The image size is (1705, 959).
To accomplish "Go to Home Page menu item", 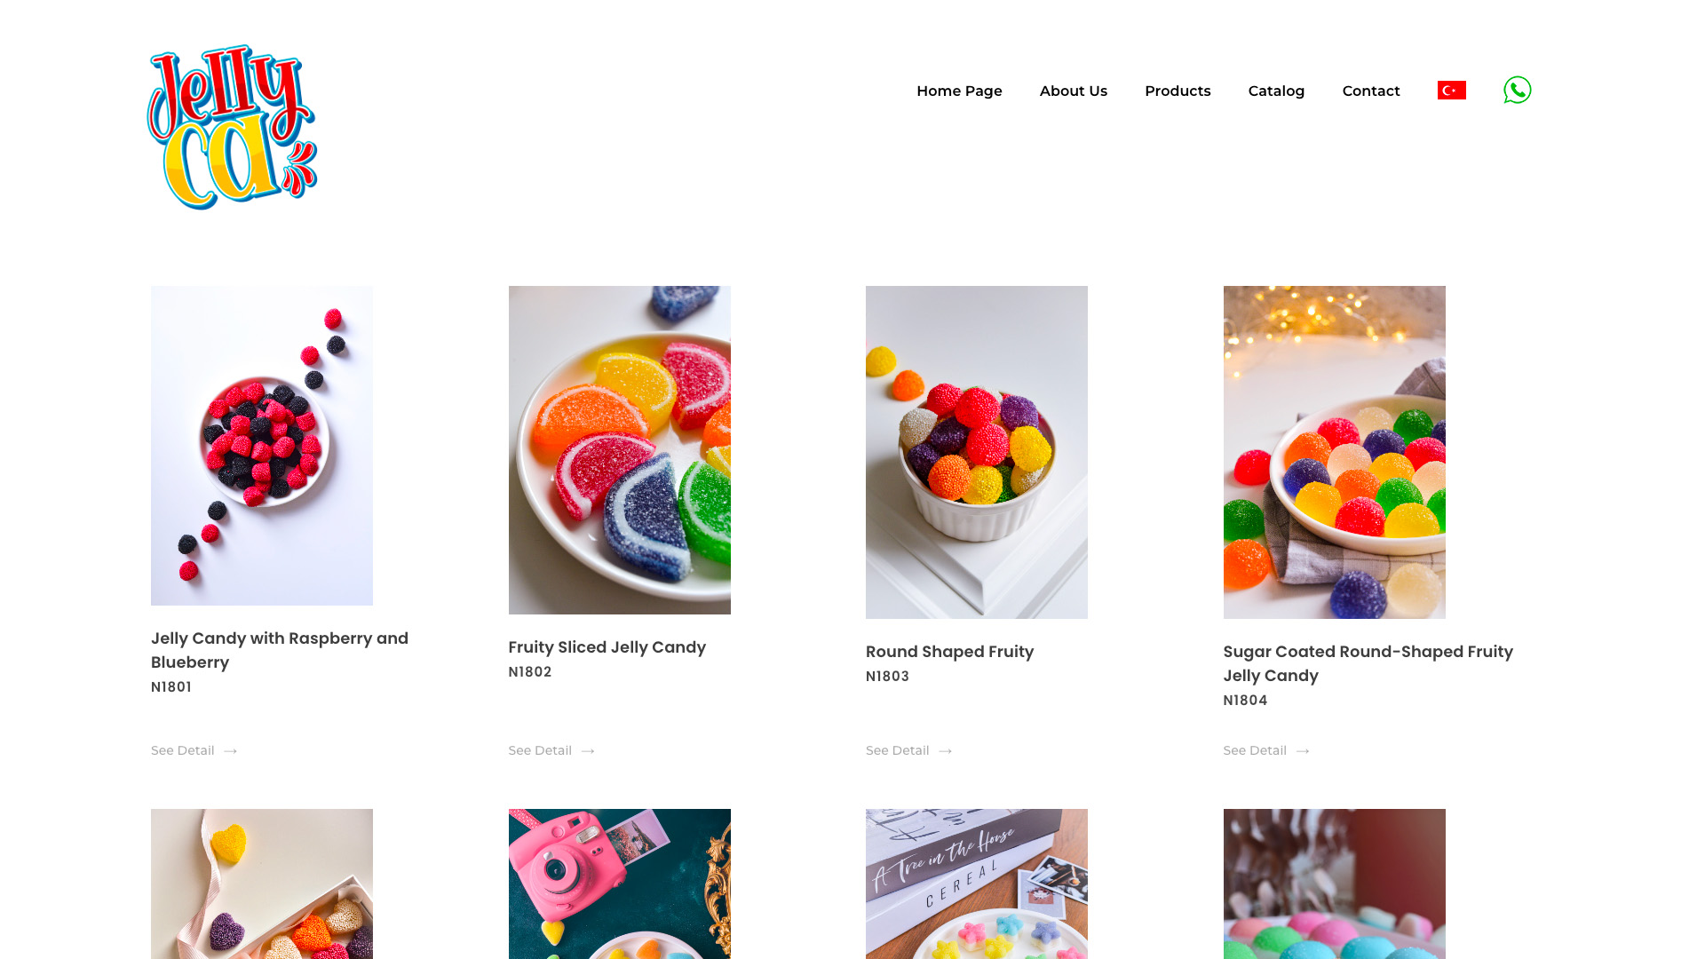I will point(959,91).
